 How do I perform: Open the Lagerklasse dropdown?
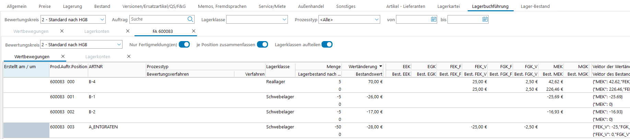(284, 20)
